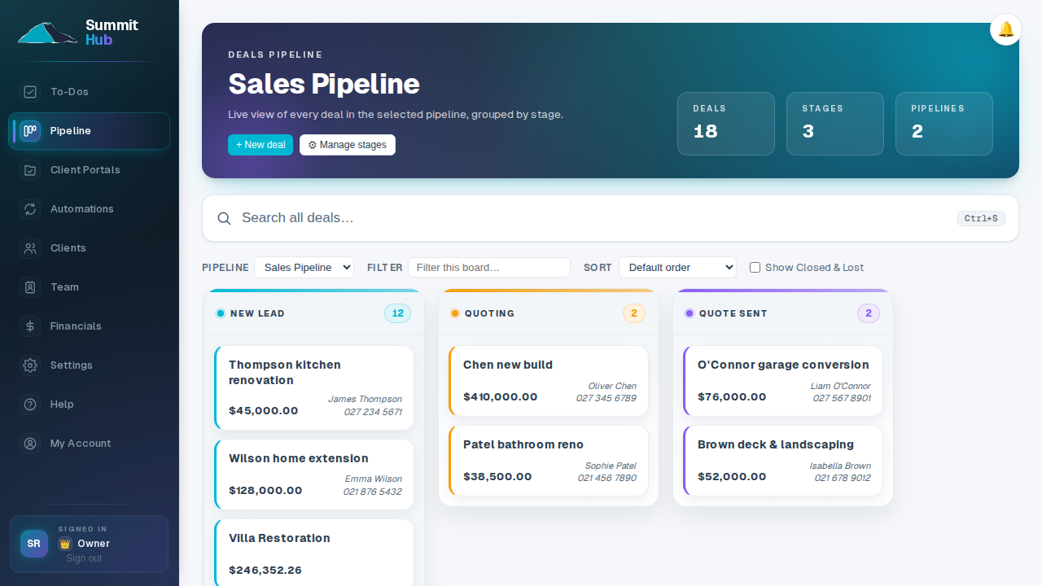
Task: Click the Filter this board input
Action: point(489,267)
